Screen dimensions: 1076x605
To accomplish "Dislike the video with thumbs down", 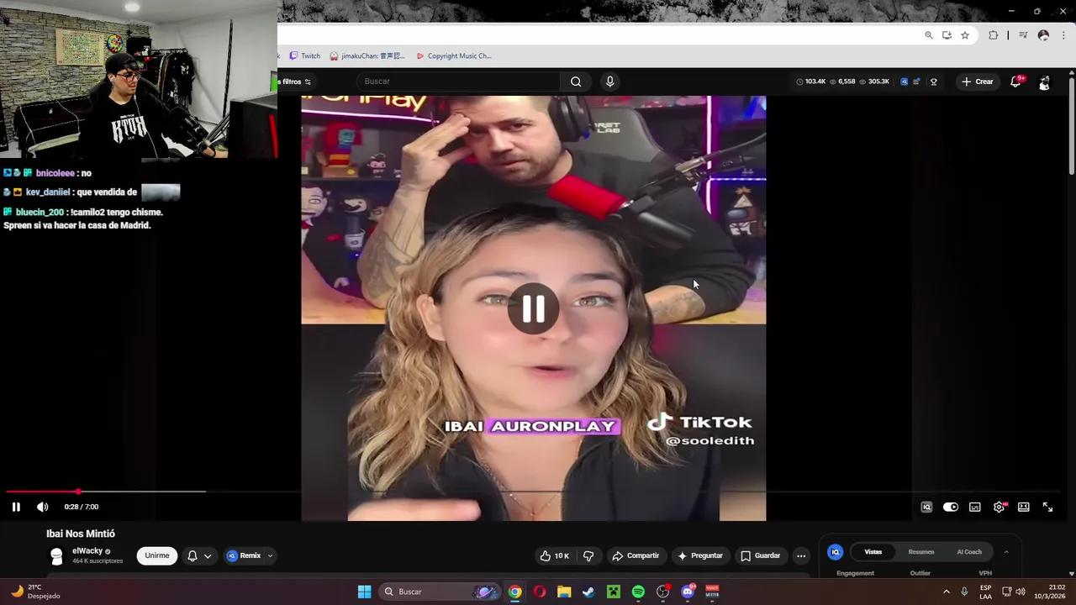I will point(588,555).
